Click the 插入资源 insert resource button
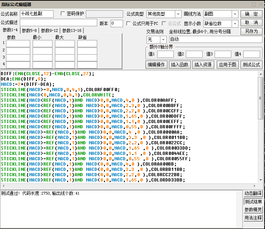 (203, 65)
